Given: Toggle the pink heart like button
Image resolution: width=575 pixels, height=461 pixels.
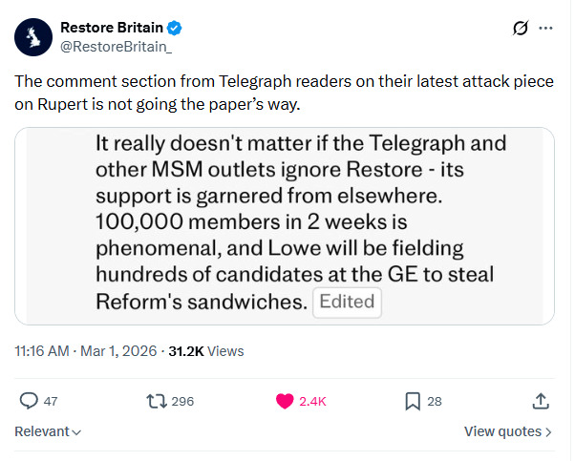Looking at the screenshot, I should click(285, 401).
